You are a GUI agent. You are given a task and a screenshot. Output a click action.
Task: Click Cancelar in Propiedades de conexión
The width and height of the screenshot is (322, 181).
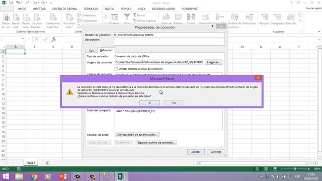216,152
